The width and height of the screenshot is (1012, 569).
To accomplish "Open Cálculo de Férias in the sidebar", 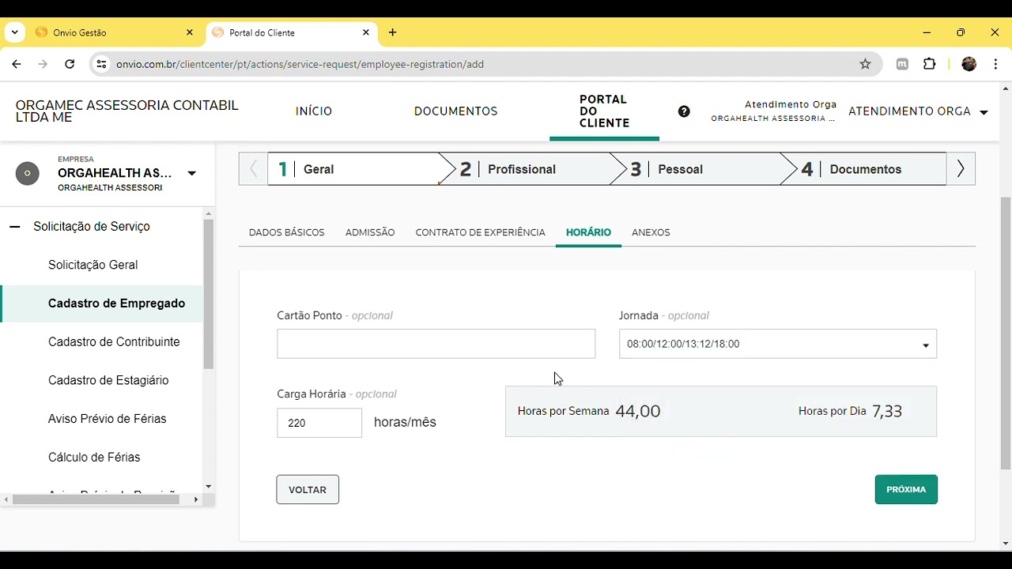I will (94, 458).
